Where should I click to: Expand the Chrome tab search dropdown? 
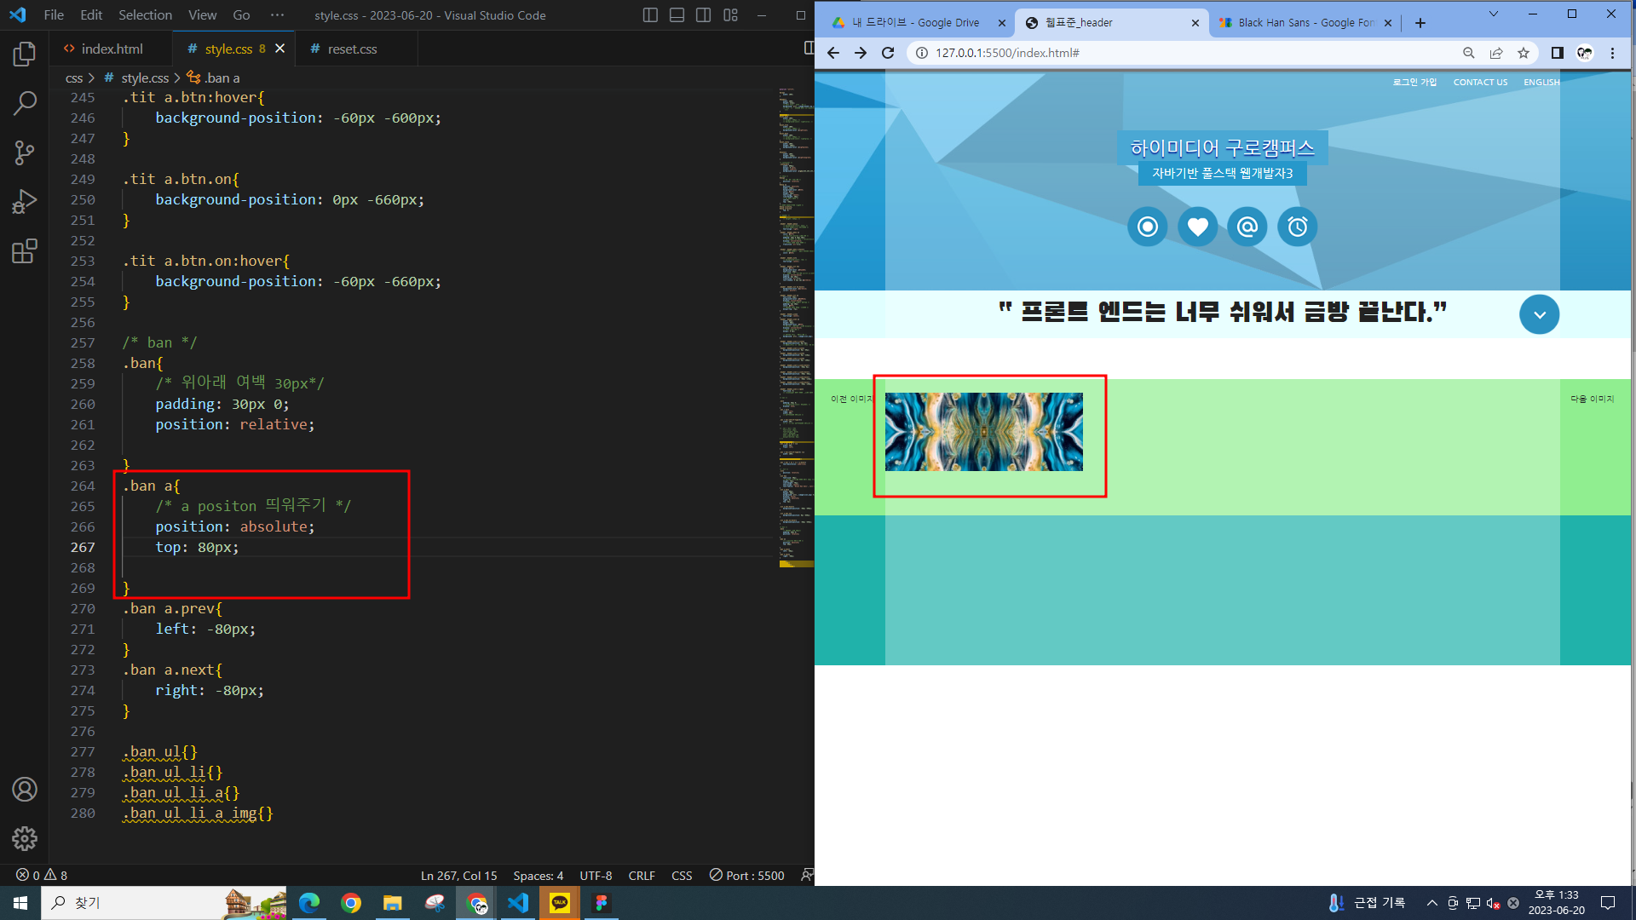coord(1493,14)
